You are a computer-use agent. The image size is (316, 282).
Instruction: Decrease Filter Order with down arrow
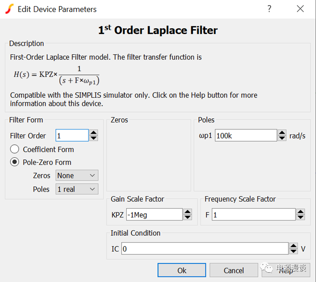click(94, 138)
